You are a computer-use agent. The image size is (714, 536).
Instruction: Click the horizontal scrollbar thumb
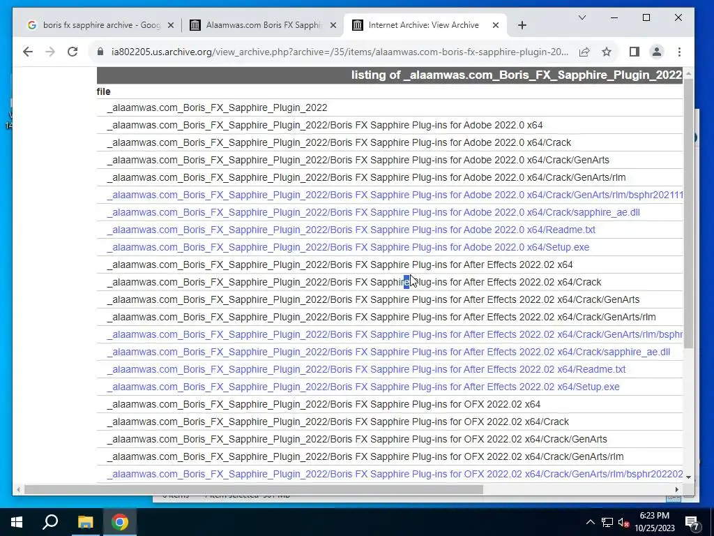pyautogui.click(x=253, y=489)
